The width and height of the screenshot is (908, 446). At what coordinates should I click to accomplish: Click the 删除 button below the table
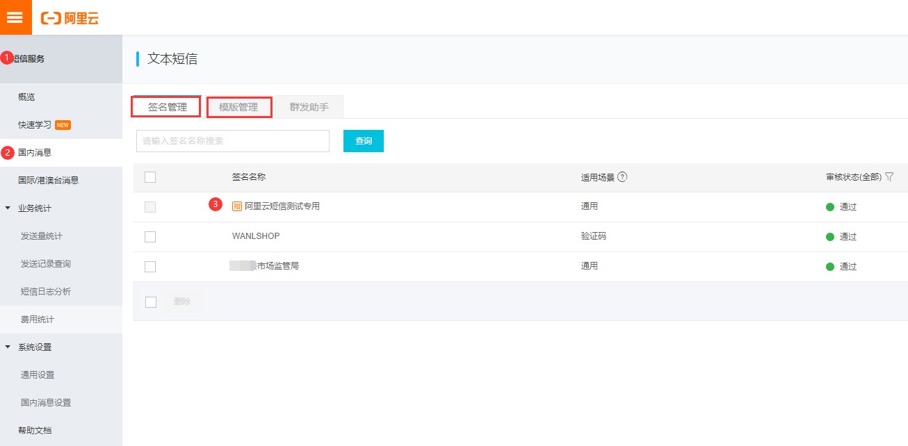(x=183, y=302)
